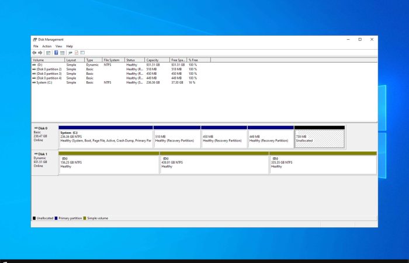
Task: Select "System (C:)" name in the volume list
Action: [x=44, y=82]
